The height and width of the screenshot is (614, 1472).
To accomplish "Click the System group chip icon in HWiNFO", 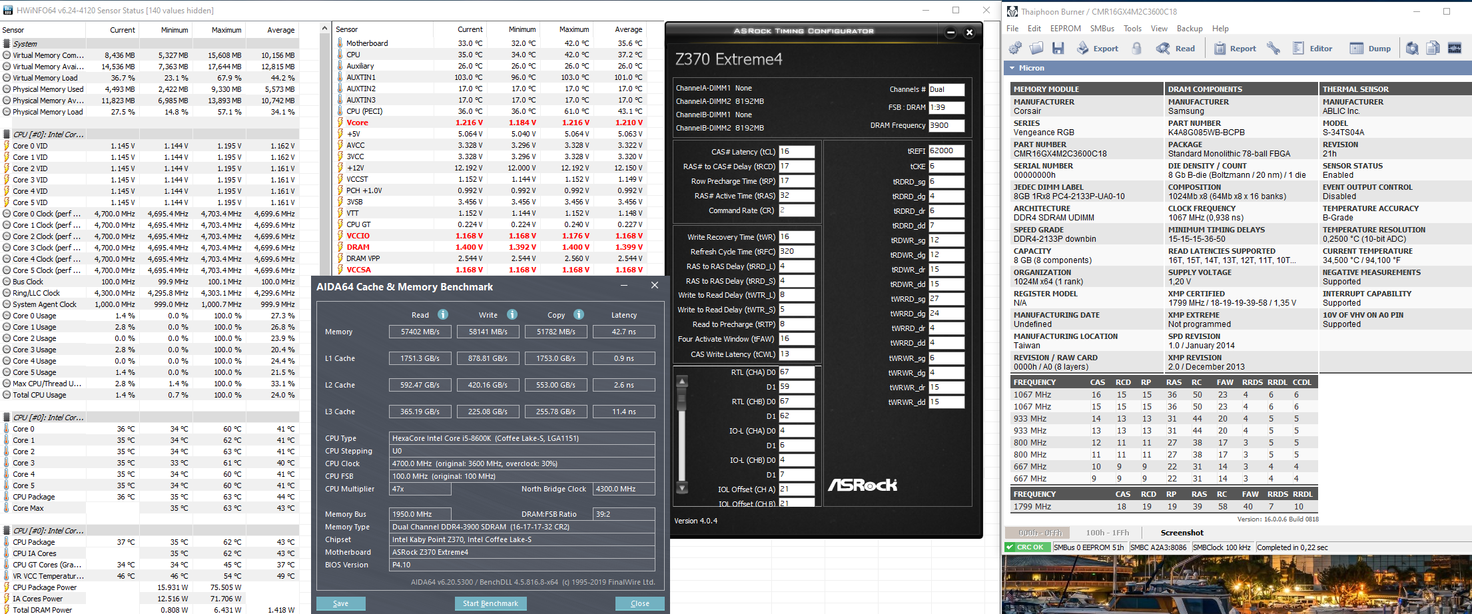I will coord(7,44).
